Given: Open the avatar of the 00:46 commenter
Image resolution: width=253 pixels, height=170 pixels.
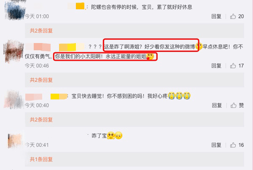Looking at the screenshot, I should (14, 51).
